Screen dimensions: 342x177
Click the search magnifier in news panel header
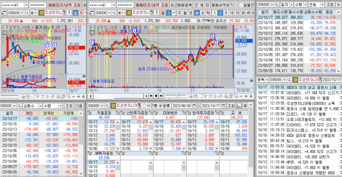[289, 80]
